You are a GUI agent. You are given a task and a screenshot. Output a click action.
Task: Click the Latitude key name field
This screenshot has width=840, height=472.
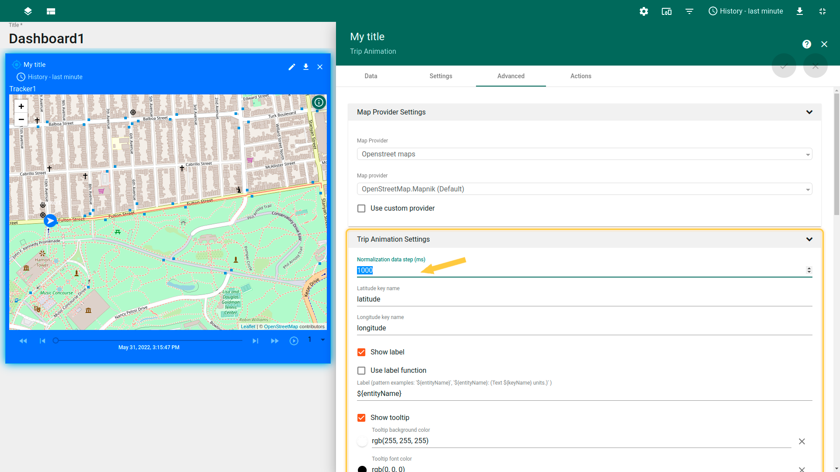584,299
